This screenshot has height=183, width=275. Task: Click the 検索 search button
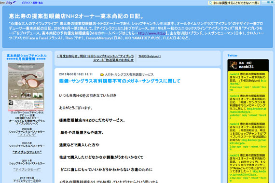click(x=269, y=2)
